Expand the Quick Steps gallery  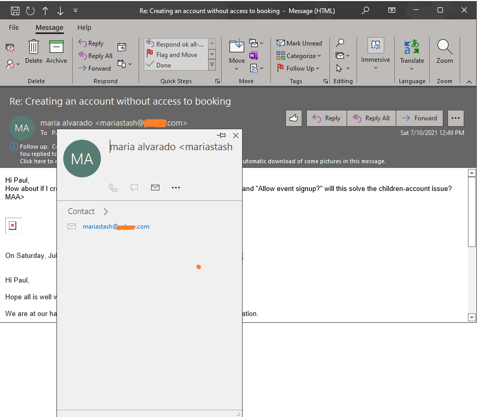pos(212,65)
